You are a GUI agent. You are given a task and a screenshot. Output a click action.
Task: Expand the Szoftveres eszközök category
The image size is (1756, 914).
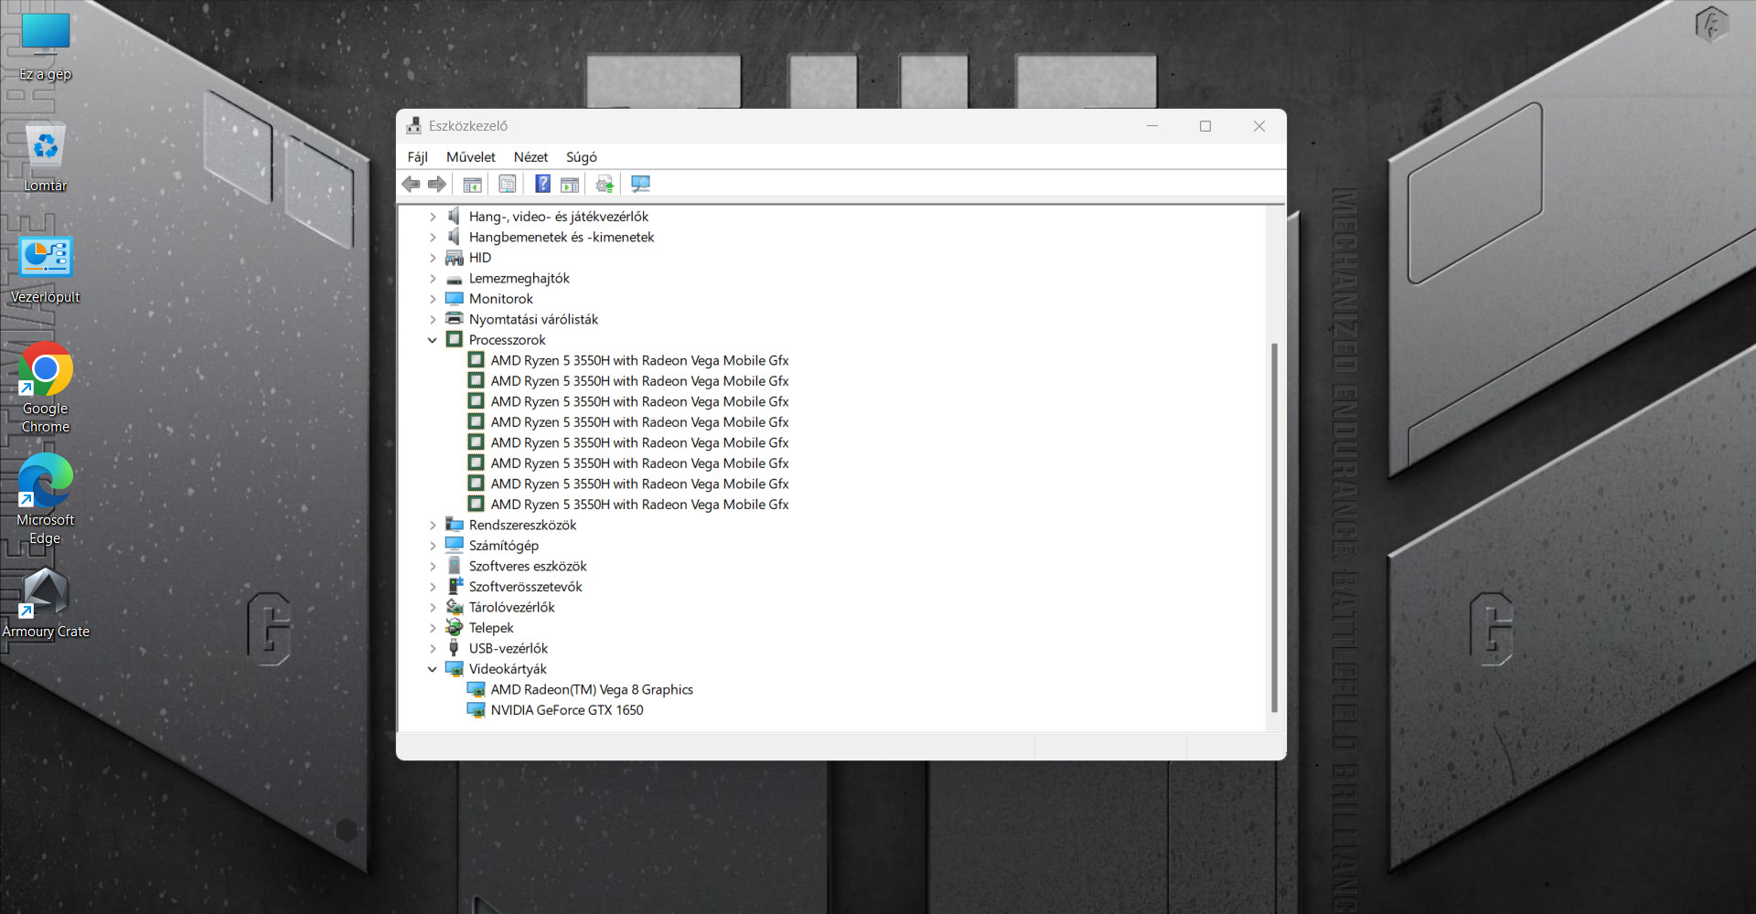(x=433, y=566)
